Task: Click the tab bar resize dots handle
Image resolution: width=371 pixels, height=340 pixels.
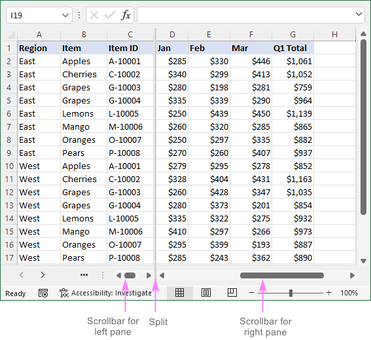Action: pos(103,275)
